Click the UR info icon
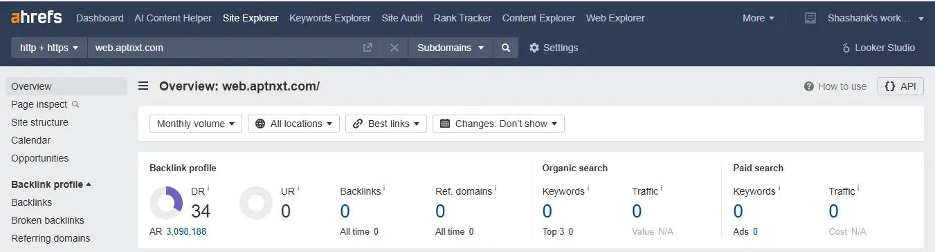This screenshot has width=935, height=252. click(x=299, y=188)
